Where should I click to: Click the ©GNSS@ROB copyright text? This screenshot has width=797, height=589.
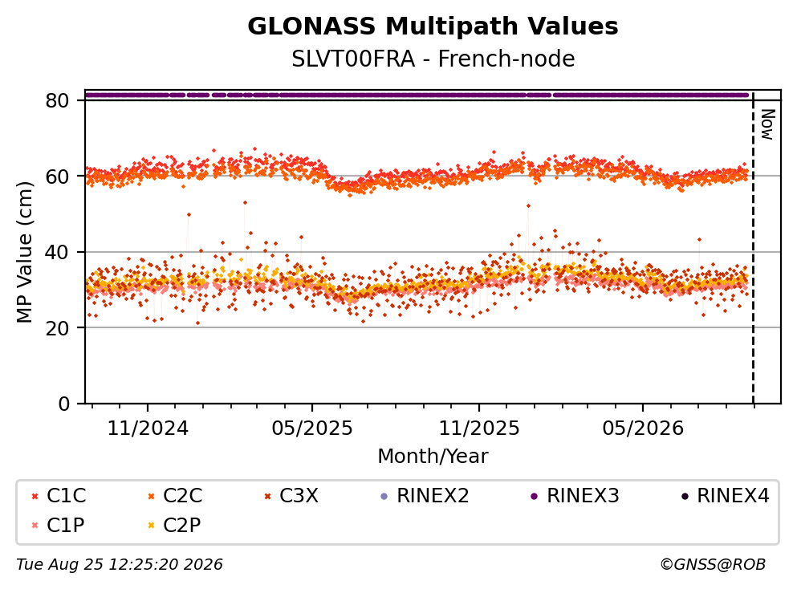click(x=713, y=564)
